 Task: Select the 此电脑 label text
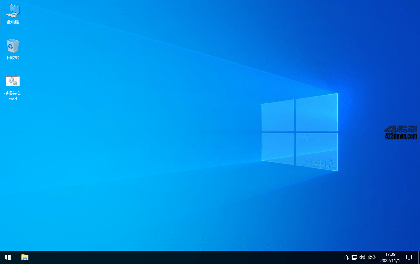(x=13, y=22)
